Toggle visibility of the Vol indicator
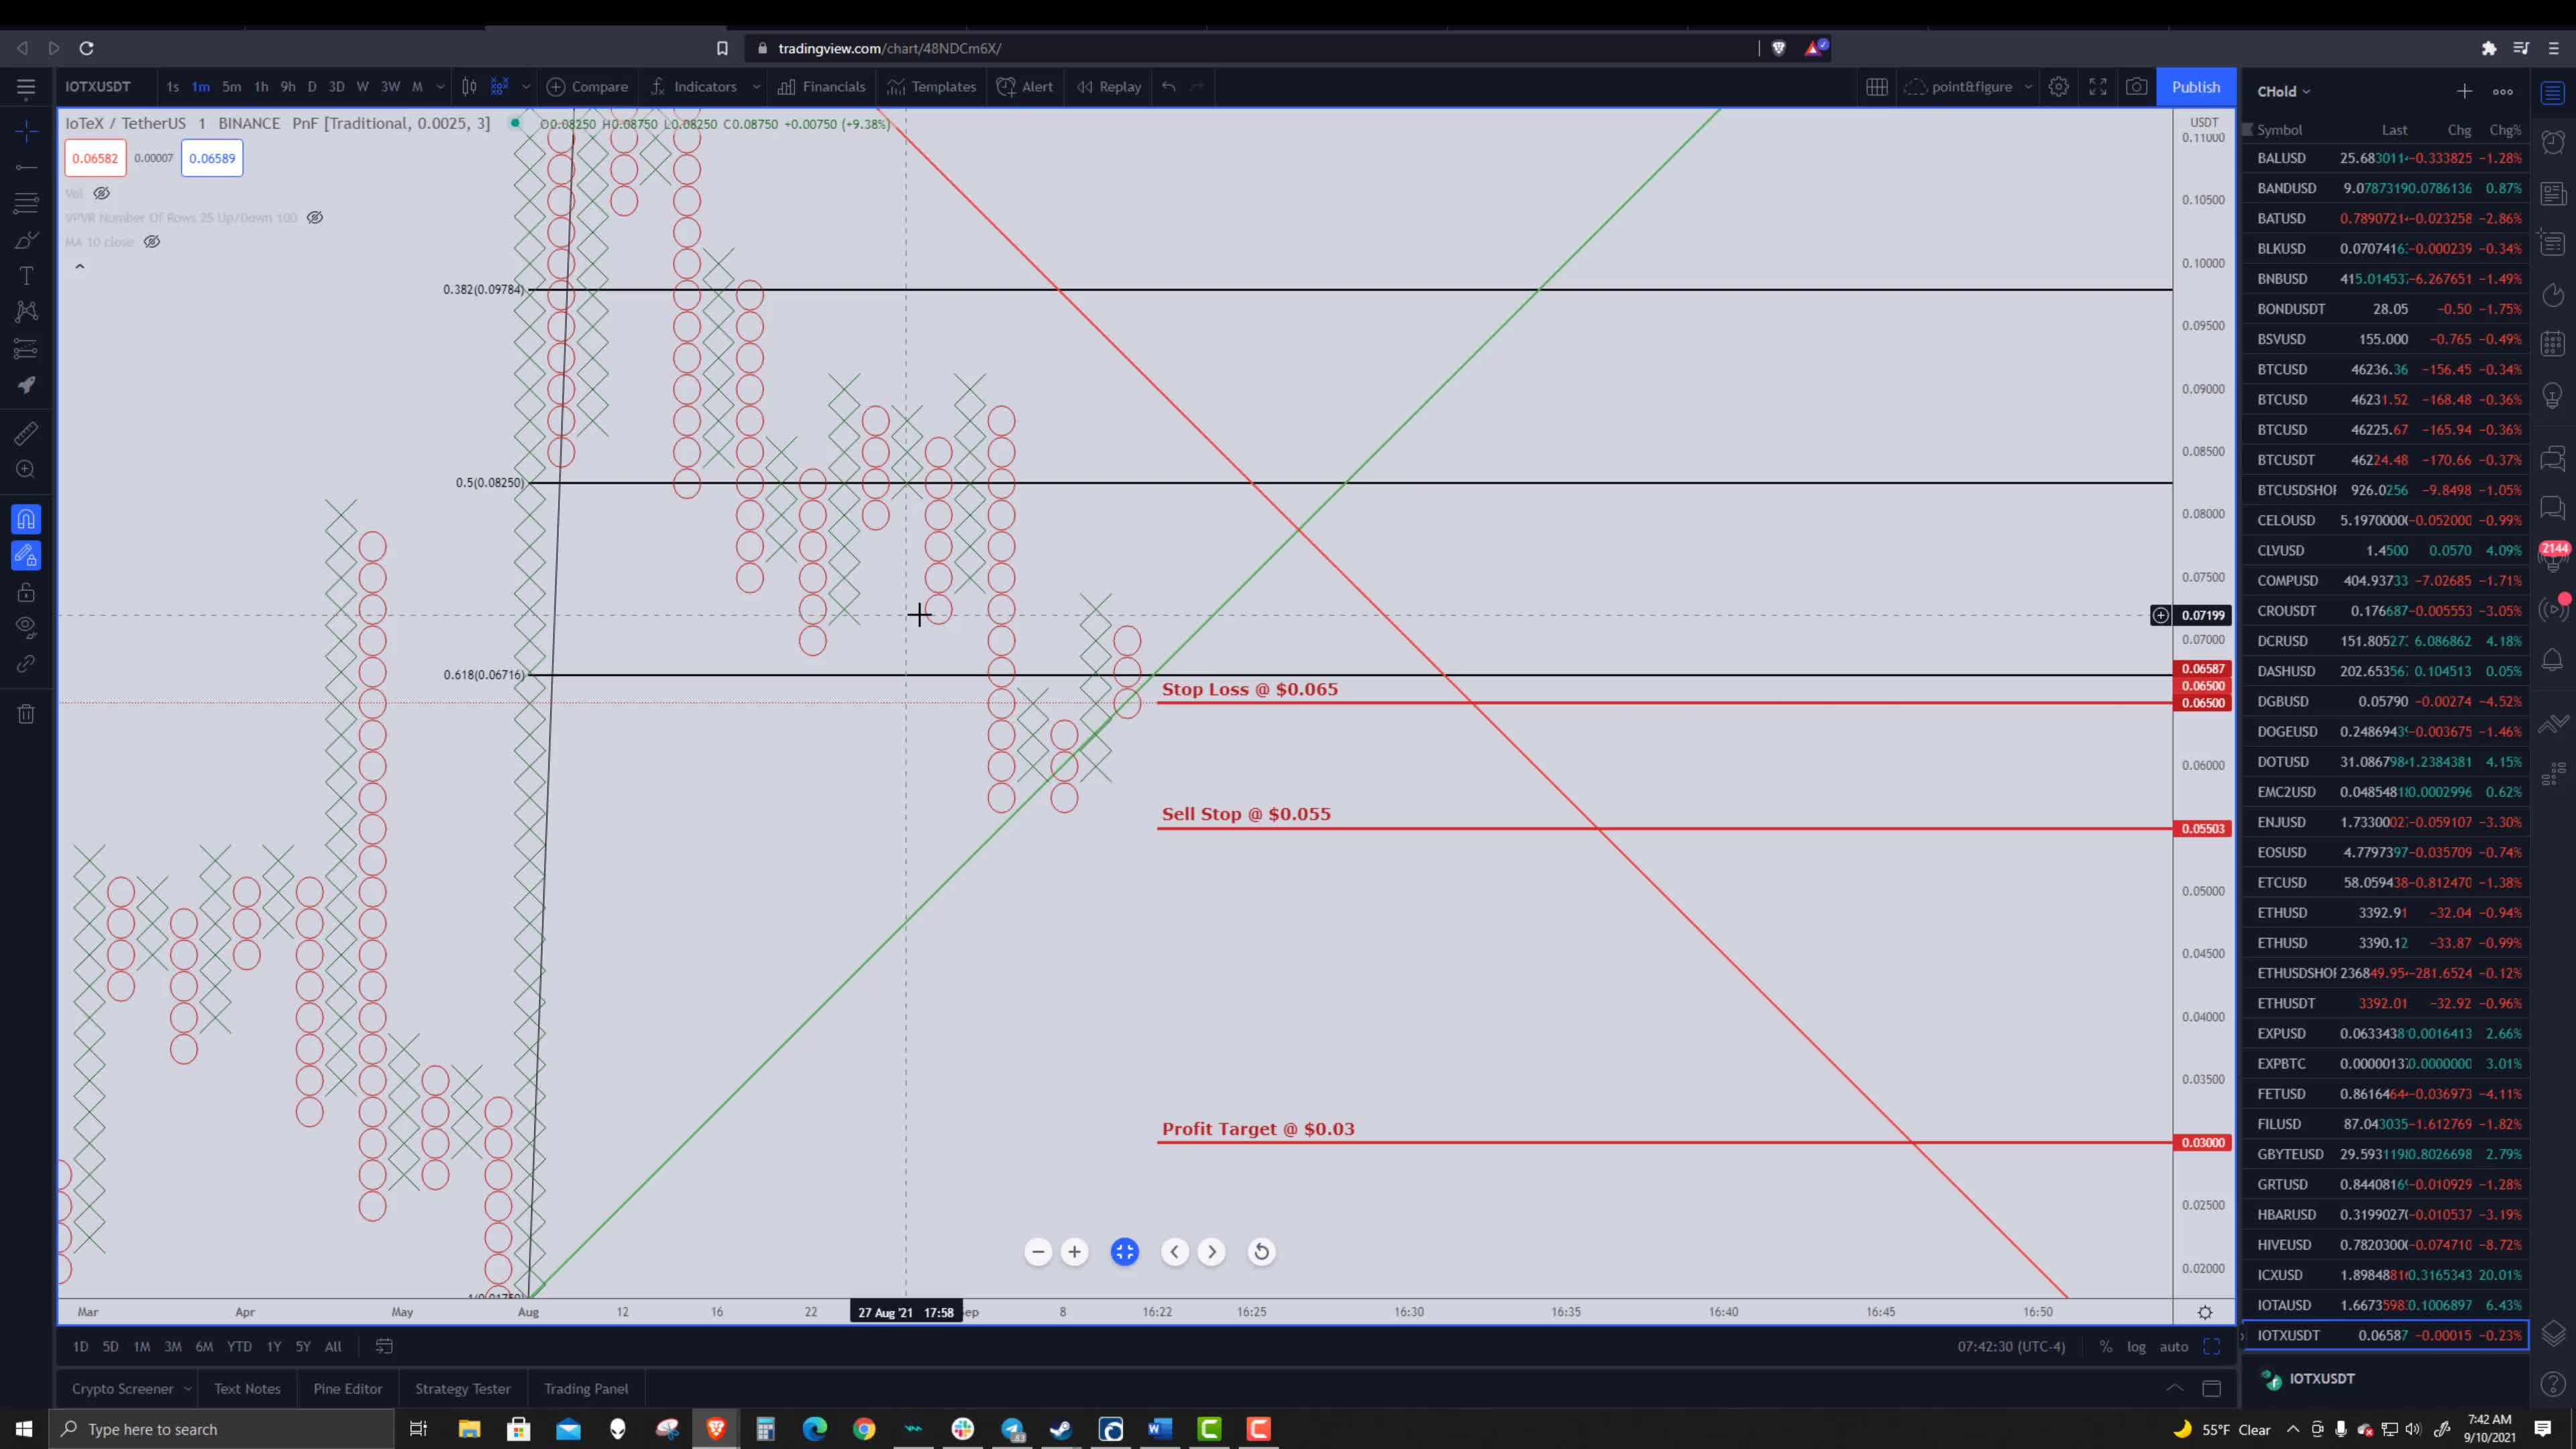 [x=101, y=193]
